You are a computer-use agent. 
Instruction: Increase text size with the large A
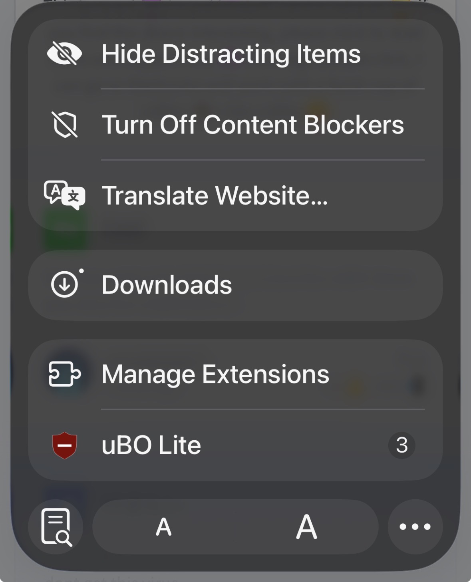[307, 526]
